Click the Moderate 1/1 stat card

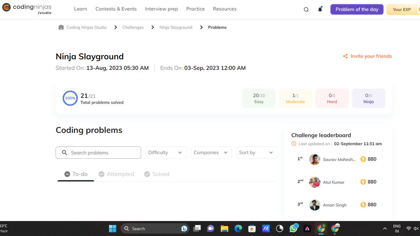(x=295, y=98)
